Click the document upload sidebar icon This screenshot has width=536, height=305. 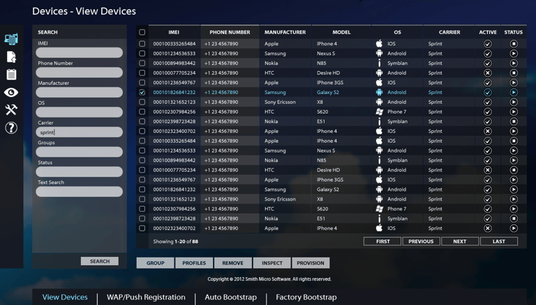11,57
